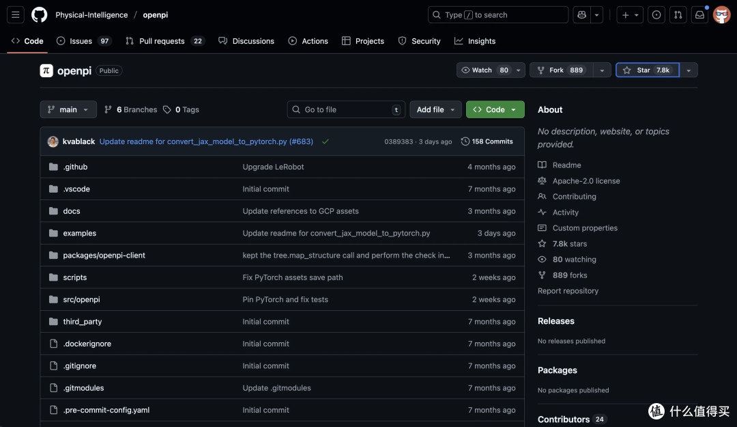Open the scripts folder
737x427 pixels.
tap(75, 277)
